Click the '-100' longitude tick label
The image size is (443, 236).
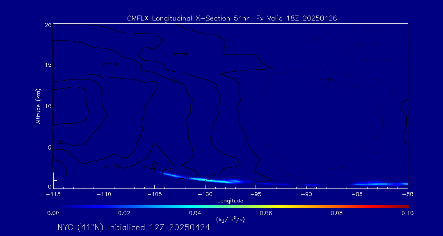[x=205, y=195]
